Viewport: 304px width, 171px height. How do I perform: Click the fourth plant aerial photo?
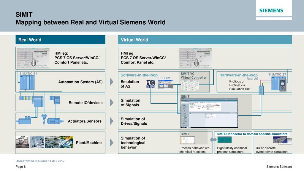click(66, 142)
